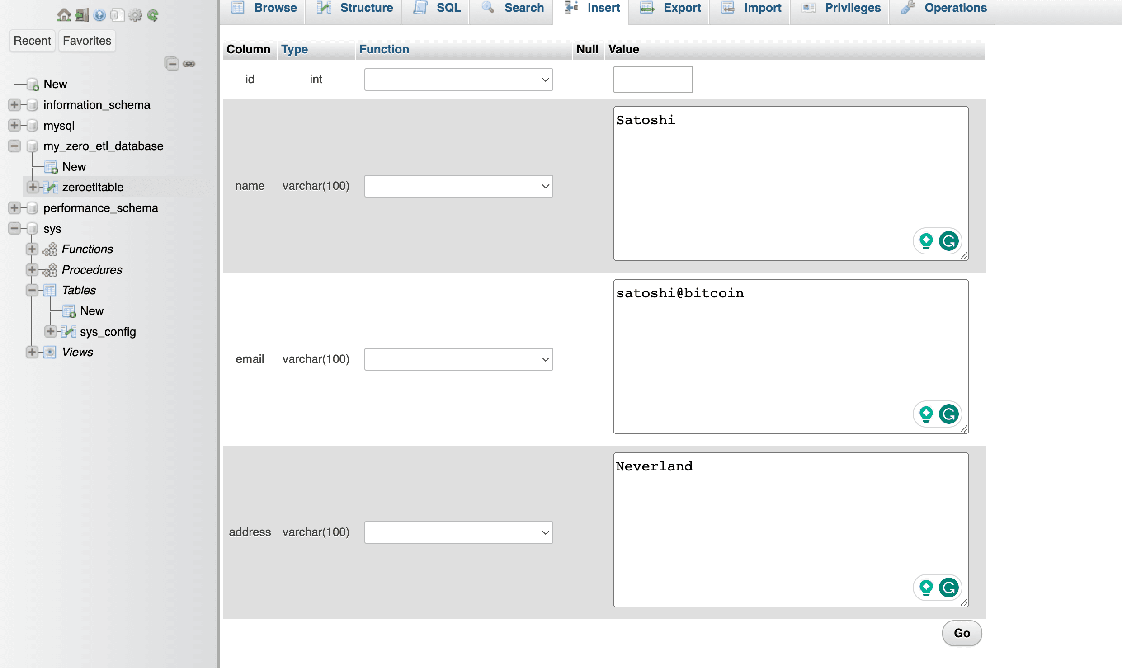
Task: Click mysql database icon
Action: (32, 125)
